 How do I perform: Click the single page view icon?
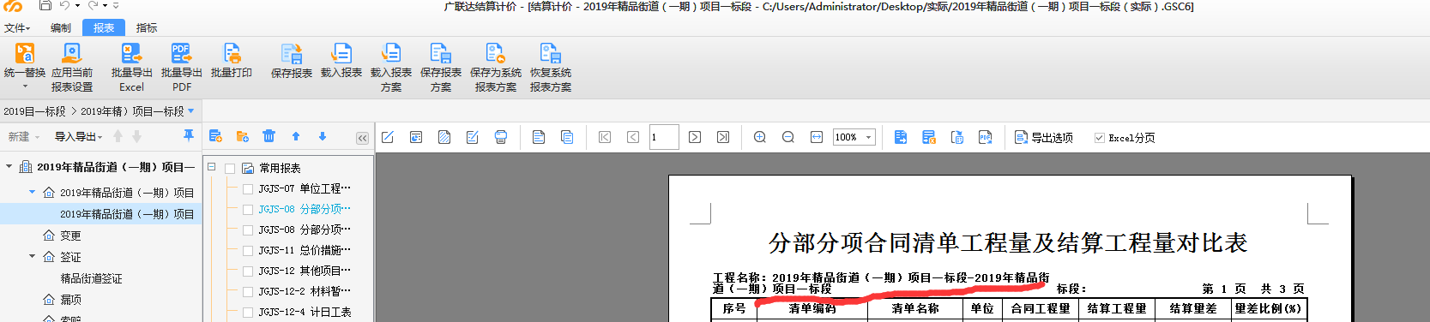point(539,137)
